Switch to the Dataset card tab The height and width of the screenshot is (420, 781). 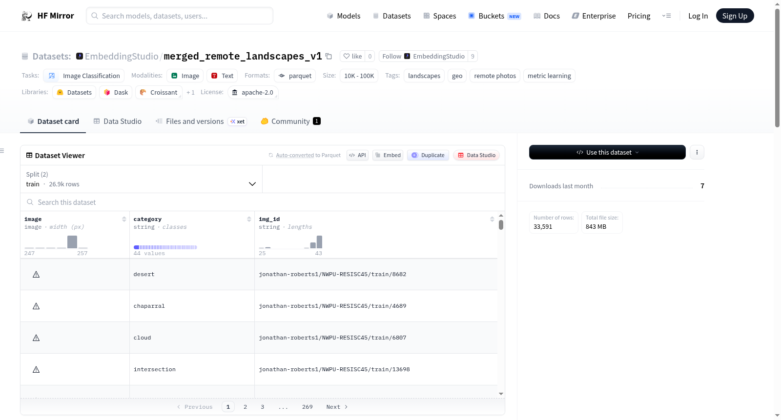click(x=53, y=121)
